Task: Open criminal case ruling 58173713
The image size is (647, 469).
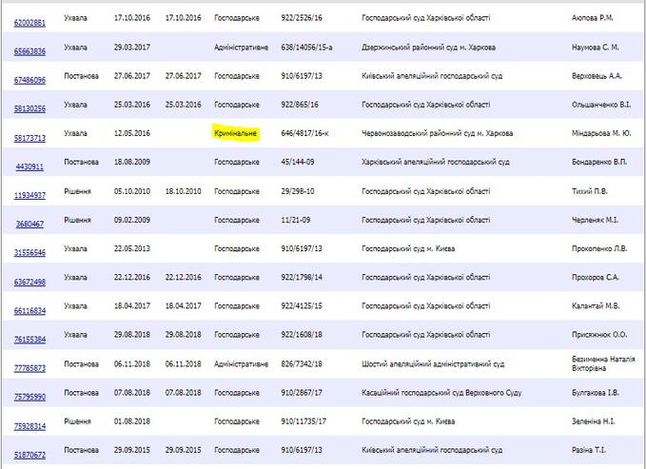Action: click(29, 135)
